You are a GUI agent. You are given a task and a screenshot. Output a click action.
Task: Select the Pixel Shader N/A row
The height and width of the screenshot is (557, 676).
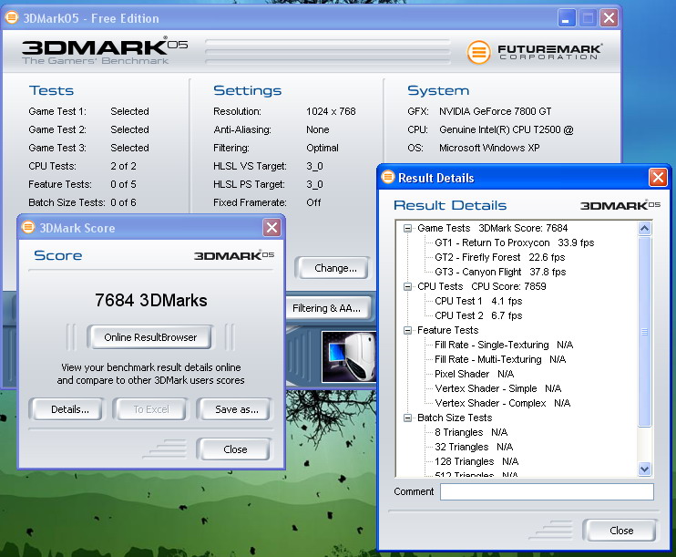[x=475, y=374]
